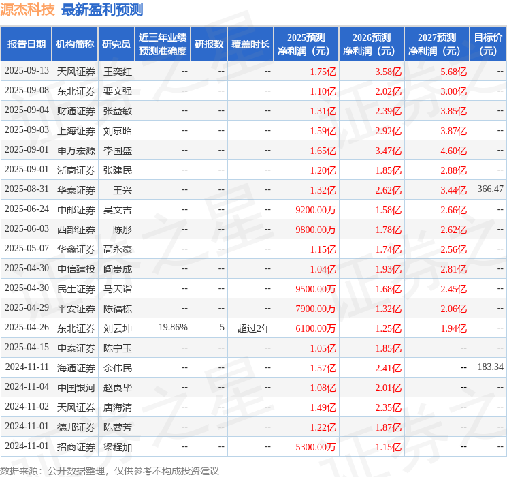Select researcher 高永豪
The width and height of the screenshot is (507, 477).
(117, 249)
